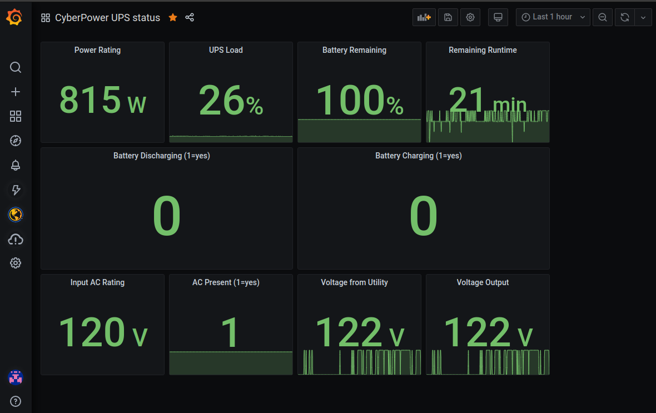This screenshot has width=656, height=413.
Task: Zoom out the time range
Action: 603,17
